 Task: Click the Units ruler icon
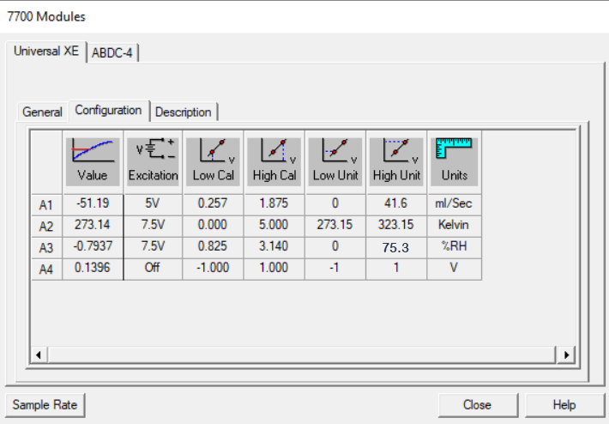pyautogui.click(x=454, y=151)
